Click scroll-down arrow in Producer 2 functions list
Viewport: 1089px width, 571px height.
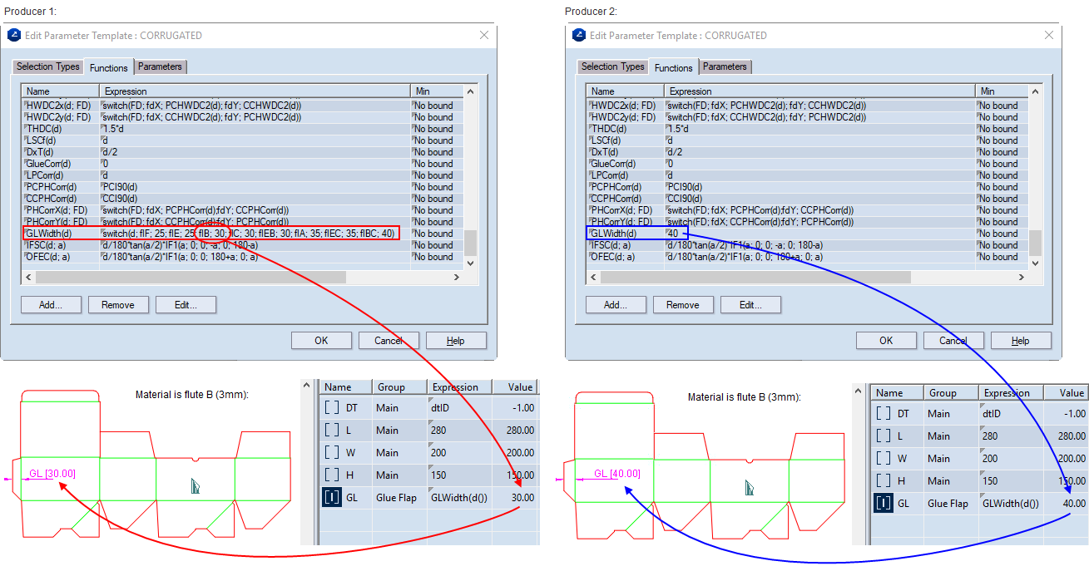(1035, 263)
